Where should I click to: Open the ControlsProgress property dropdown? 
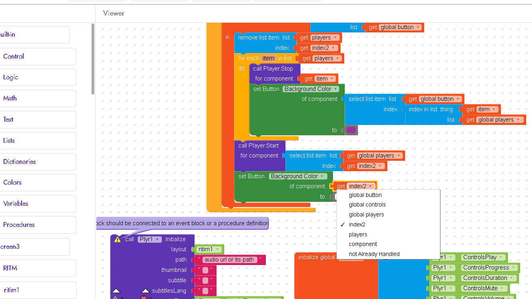coord(513,268)
